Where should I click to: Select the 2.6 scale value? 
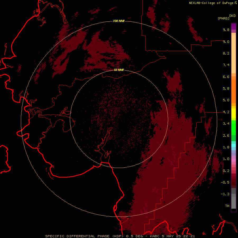click(226, 136)
